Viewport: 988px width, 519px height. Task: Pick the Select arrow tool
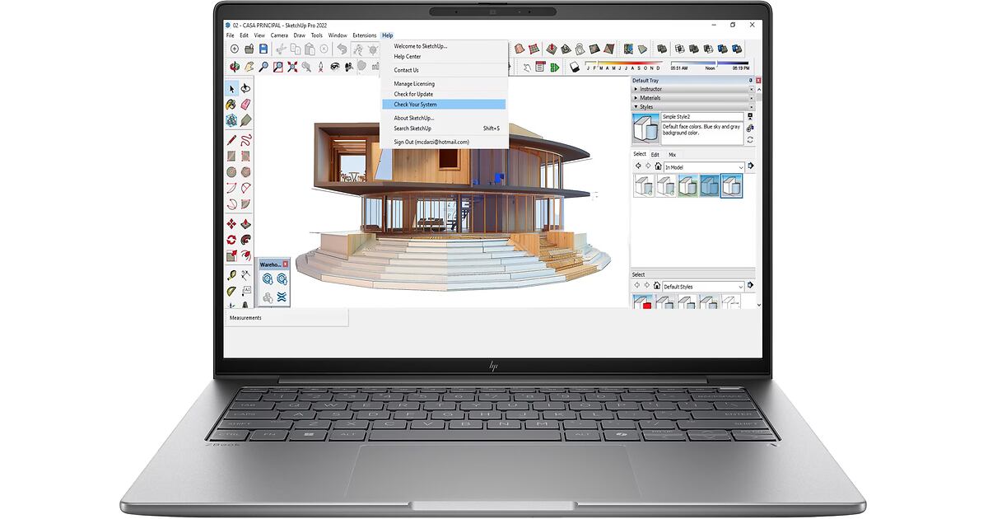tap(232, 88)
